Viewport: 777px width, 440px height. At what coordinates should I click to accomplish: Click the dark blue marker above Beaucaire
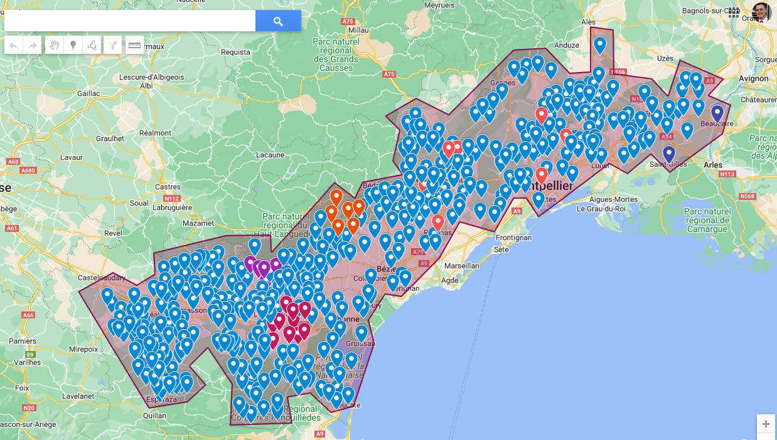click(x=717, y=113)
